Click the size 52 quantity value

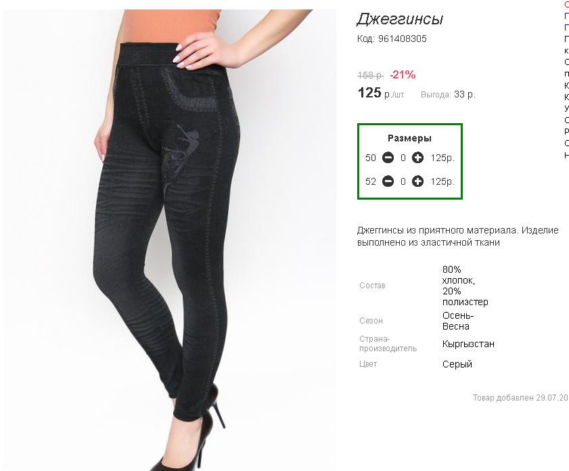click(x=403, y=181)
